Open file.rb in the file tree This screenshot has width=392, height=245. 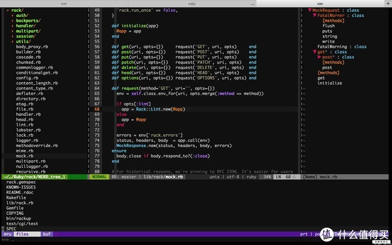pos(24,110)
